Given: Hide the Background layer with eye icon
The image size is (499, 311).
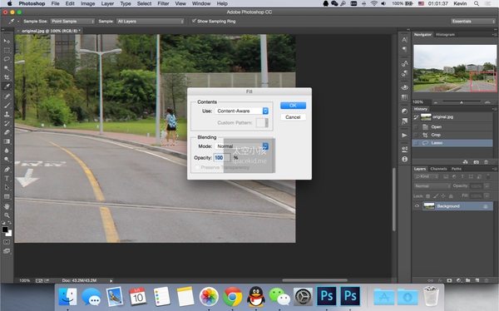Looking at the screenshot, I should (417, 206).
